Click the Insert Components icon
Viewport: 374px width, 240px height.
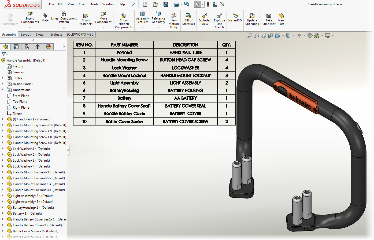point(30,14)
